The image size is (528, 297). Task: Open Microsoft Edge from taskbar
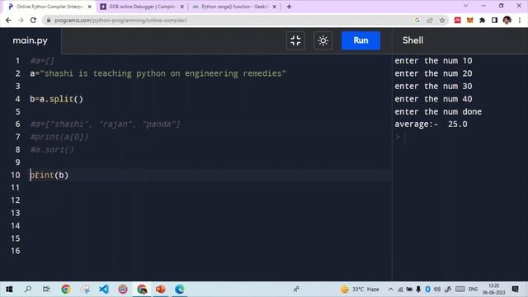[180, 290]
